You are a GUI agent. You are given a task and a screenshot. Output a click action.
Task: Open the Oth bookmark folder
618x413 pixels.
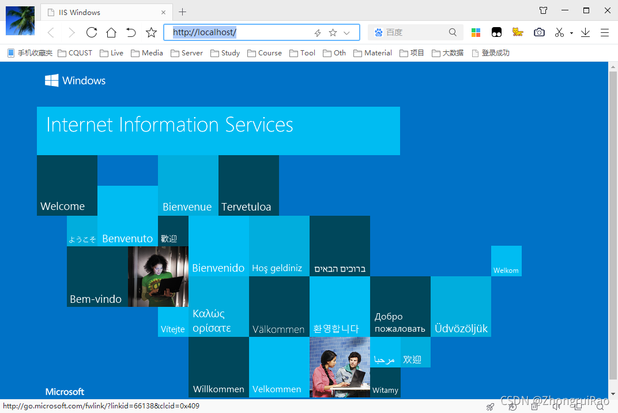coord(334,53)
